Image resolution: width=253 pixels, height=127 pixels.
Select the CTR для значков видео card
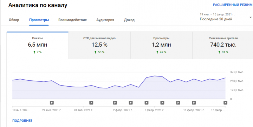(99, 45)
